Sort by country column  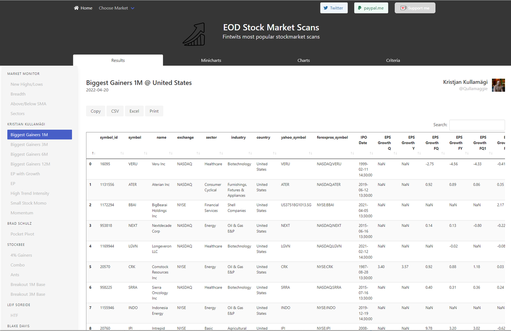pyautogui.click(x=266, y=145)
